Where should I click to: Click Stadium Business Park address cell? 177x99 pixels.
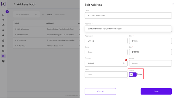pyautogui.click(x=60, y=29)
